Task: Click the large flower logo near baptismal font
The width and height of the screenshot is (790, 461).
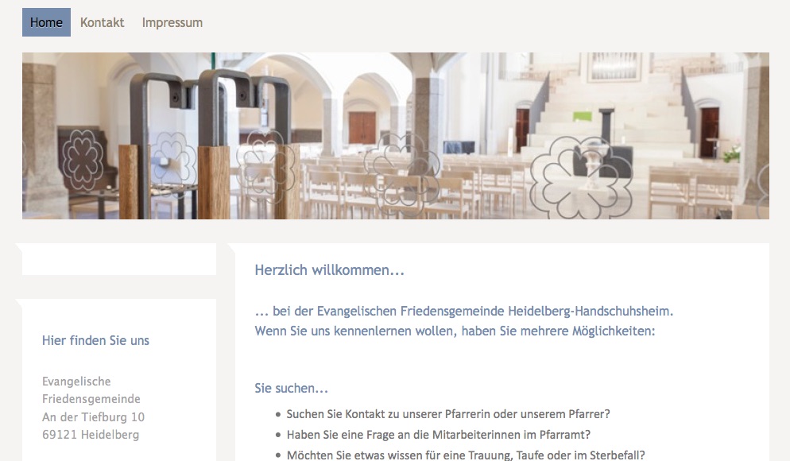Action: (x=581, y=178)
